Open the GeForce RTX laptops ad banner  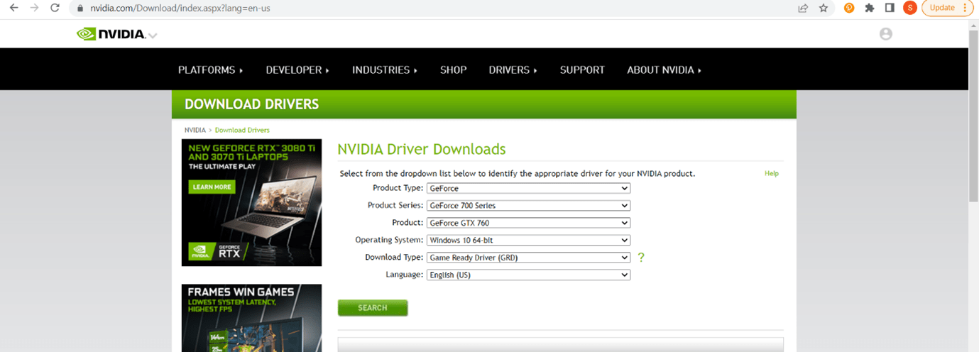[x=251, y=202]
